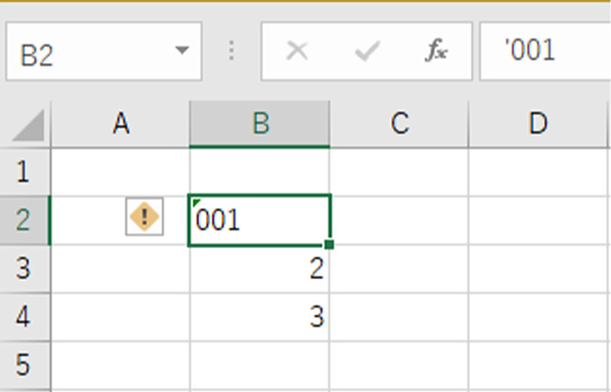The width and height of the screenshot is (611, 392).
Task: Select row 5 header
Action: pos(23,363)
